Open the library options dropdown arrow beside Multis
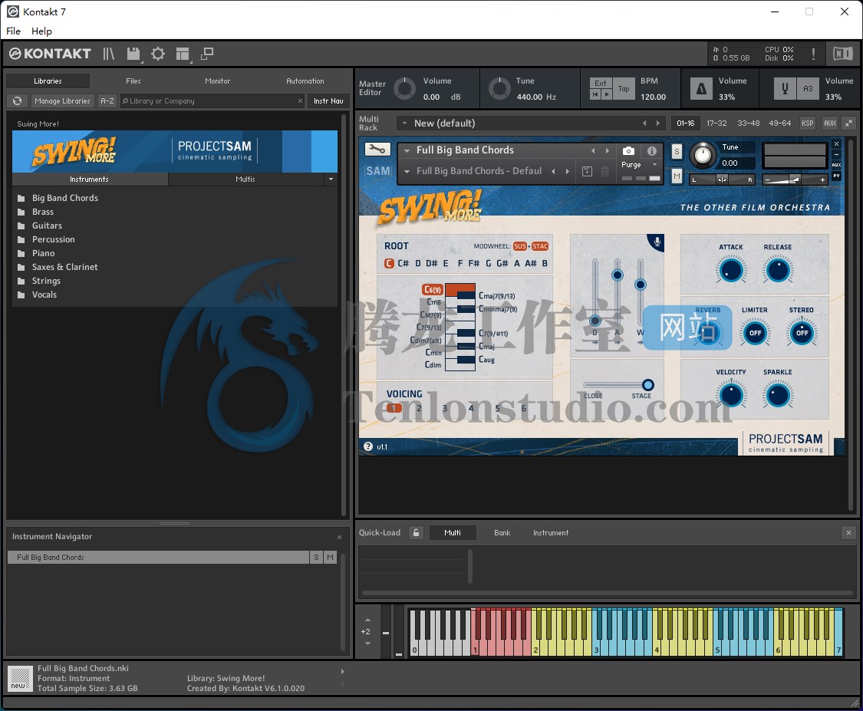This screenshot has width=863, height=711. 331,179
